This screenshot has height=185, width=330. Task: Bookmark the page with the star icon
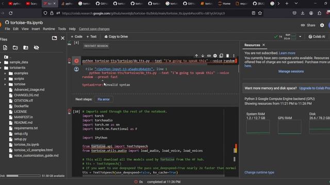click(x=260, y=13)
